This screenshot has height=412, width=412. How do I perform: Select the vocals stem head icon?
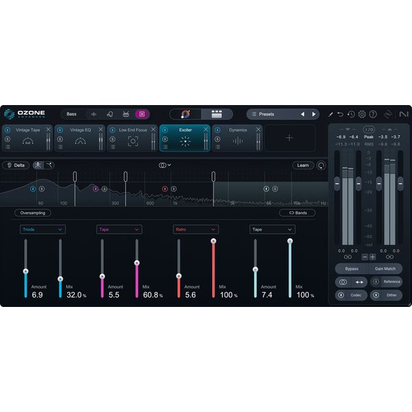click(x=110, y=114)
